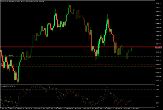Select the lower BUY 0.01 order label
This screenshot has width=163, height=110.
click(7, 66)
